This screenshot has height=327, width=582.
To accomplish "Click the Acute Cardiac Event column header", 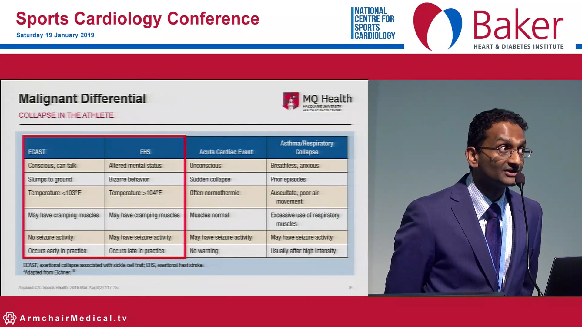I will pyautogui.click(x=226, y=152).
